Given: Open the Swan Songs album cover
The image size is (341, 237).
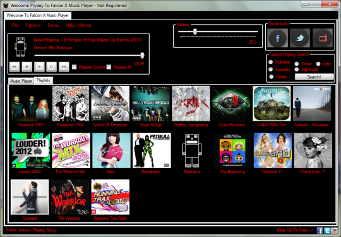Looking at the screenshot, I should [151, 104].
